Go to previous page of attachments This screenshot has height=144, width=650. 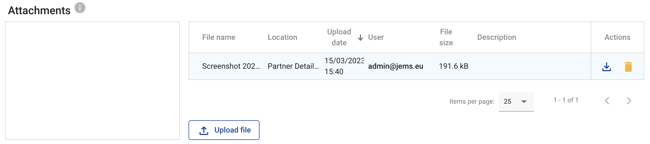pos(607,101)
